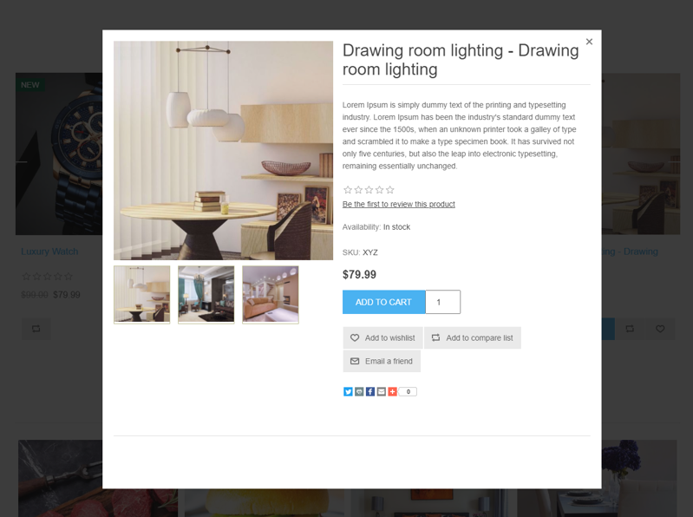Image resolution: width=693 pixels, height=517 pixels.
Task: Open more share options plus icon
Action: (x=392, y=391)
